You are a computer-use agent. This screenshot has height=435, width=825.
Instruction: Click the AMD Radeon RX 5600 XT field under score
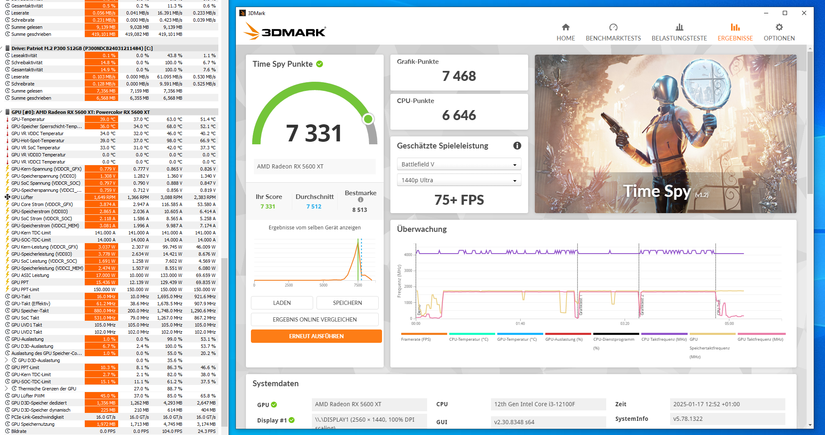coord(315,166)
